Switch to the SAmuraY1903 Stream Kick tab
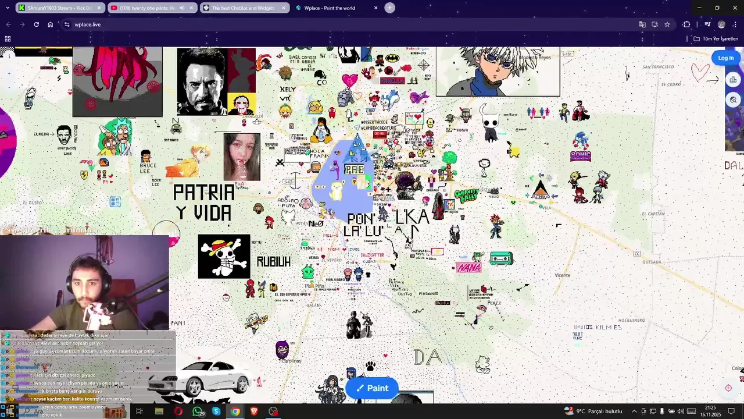The width and height of the screenshot is (744, 419). point(60,8)
